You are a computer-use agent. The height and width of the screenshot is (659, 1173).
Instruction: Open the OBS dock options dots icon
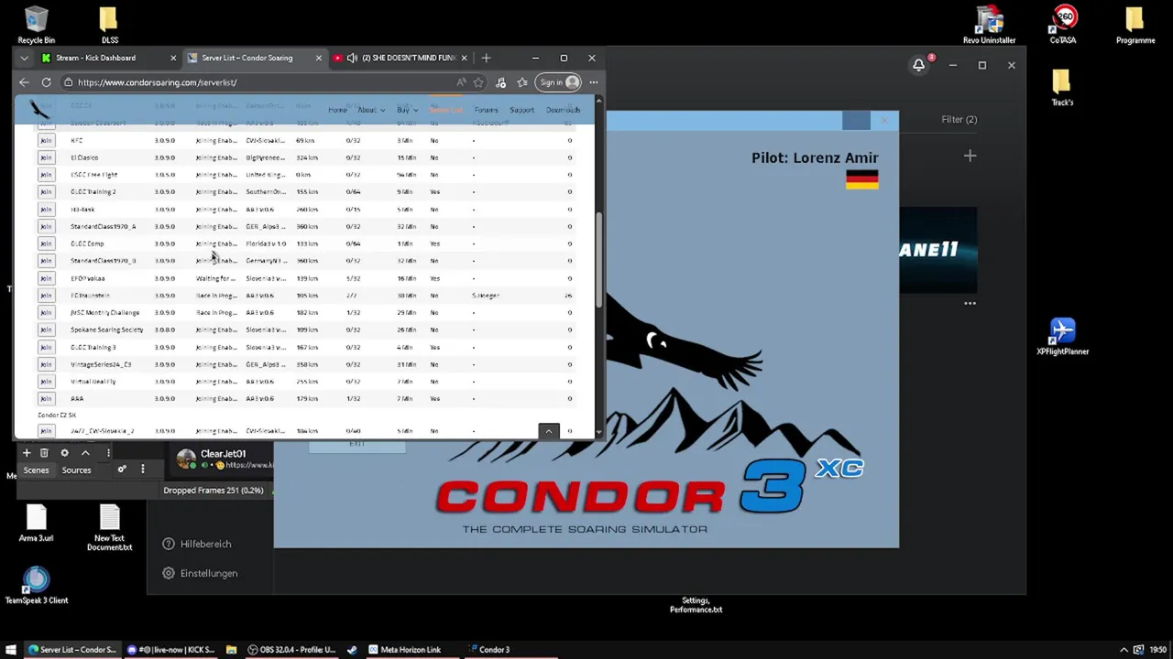point(142,470)
